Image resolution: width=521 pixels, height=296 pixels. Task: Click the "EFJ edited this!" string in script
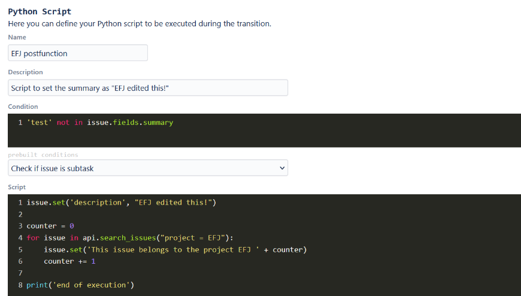[174, 203]
